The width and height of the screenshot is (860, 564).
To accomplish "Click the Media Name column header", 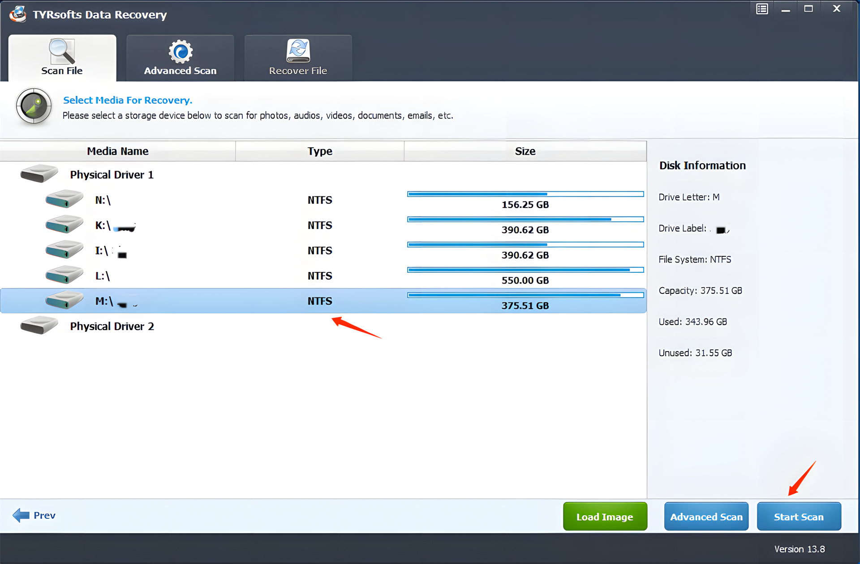I will (x=118, y=151).
